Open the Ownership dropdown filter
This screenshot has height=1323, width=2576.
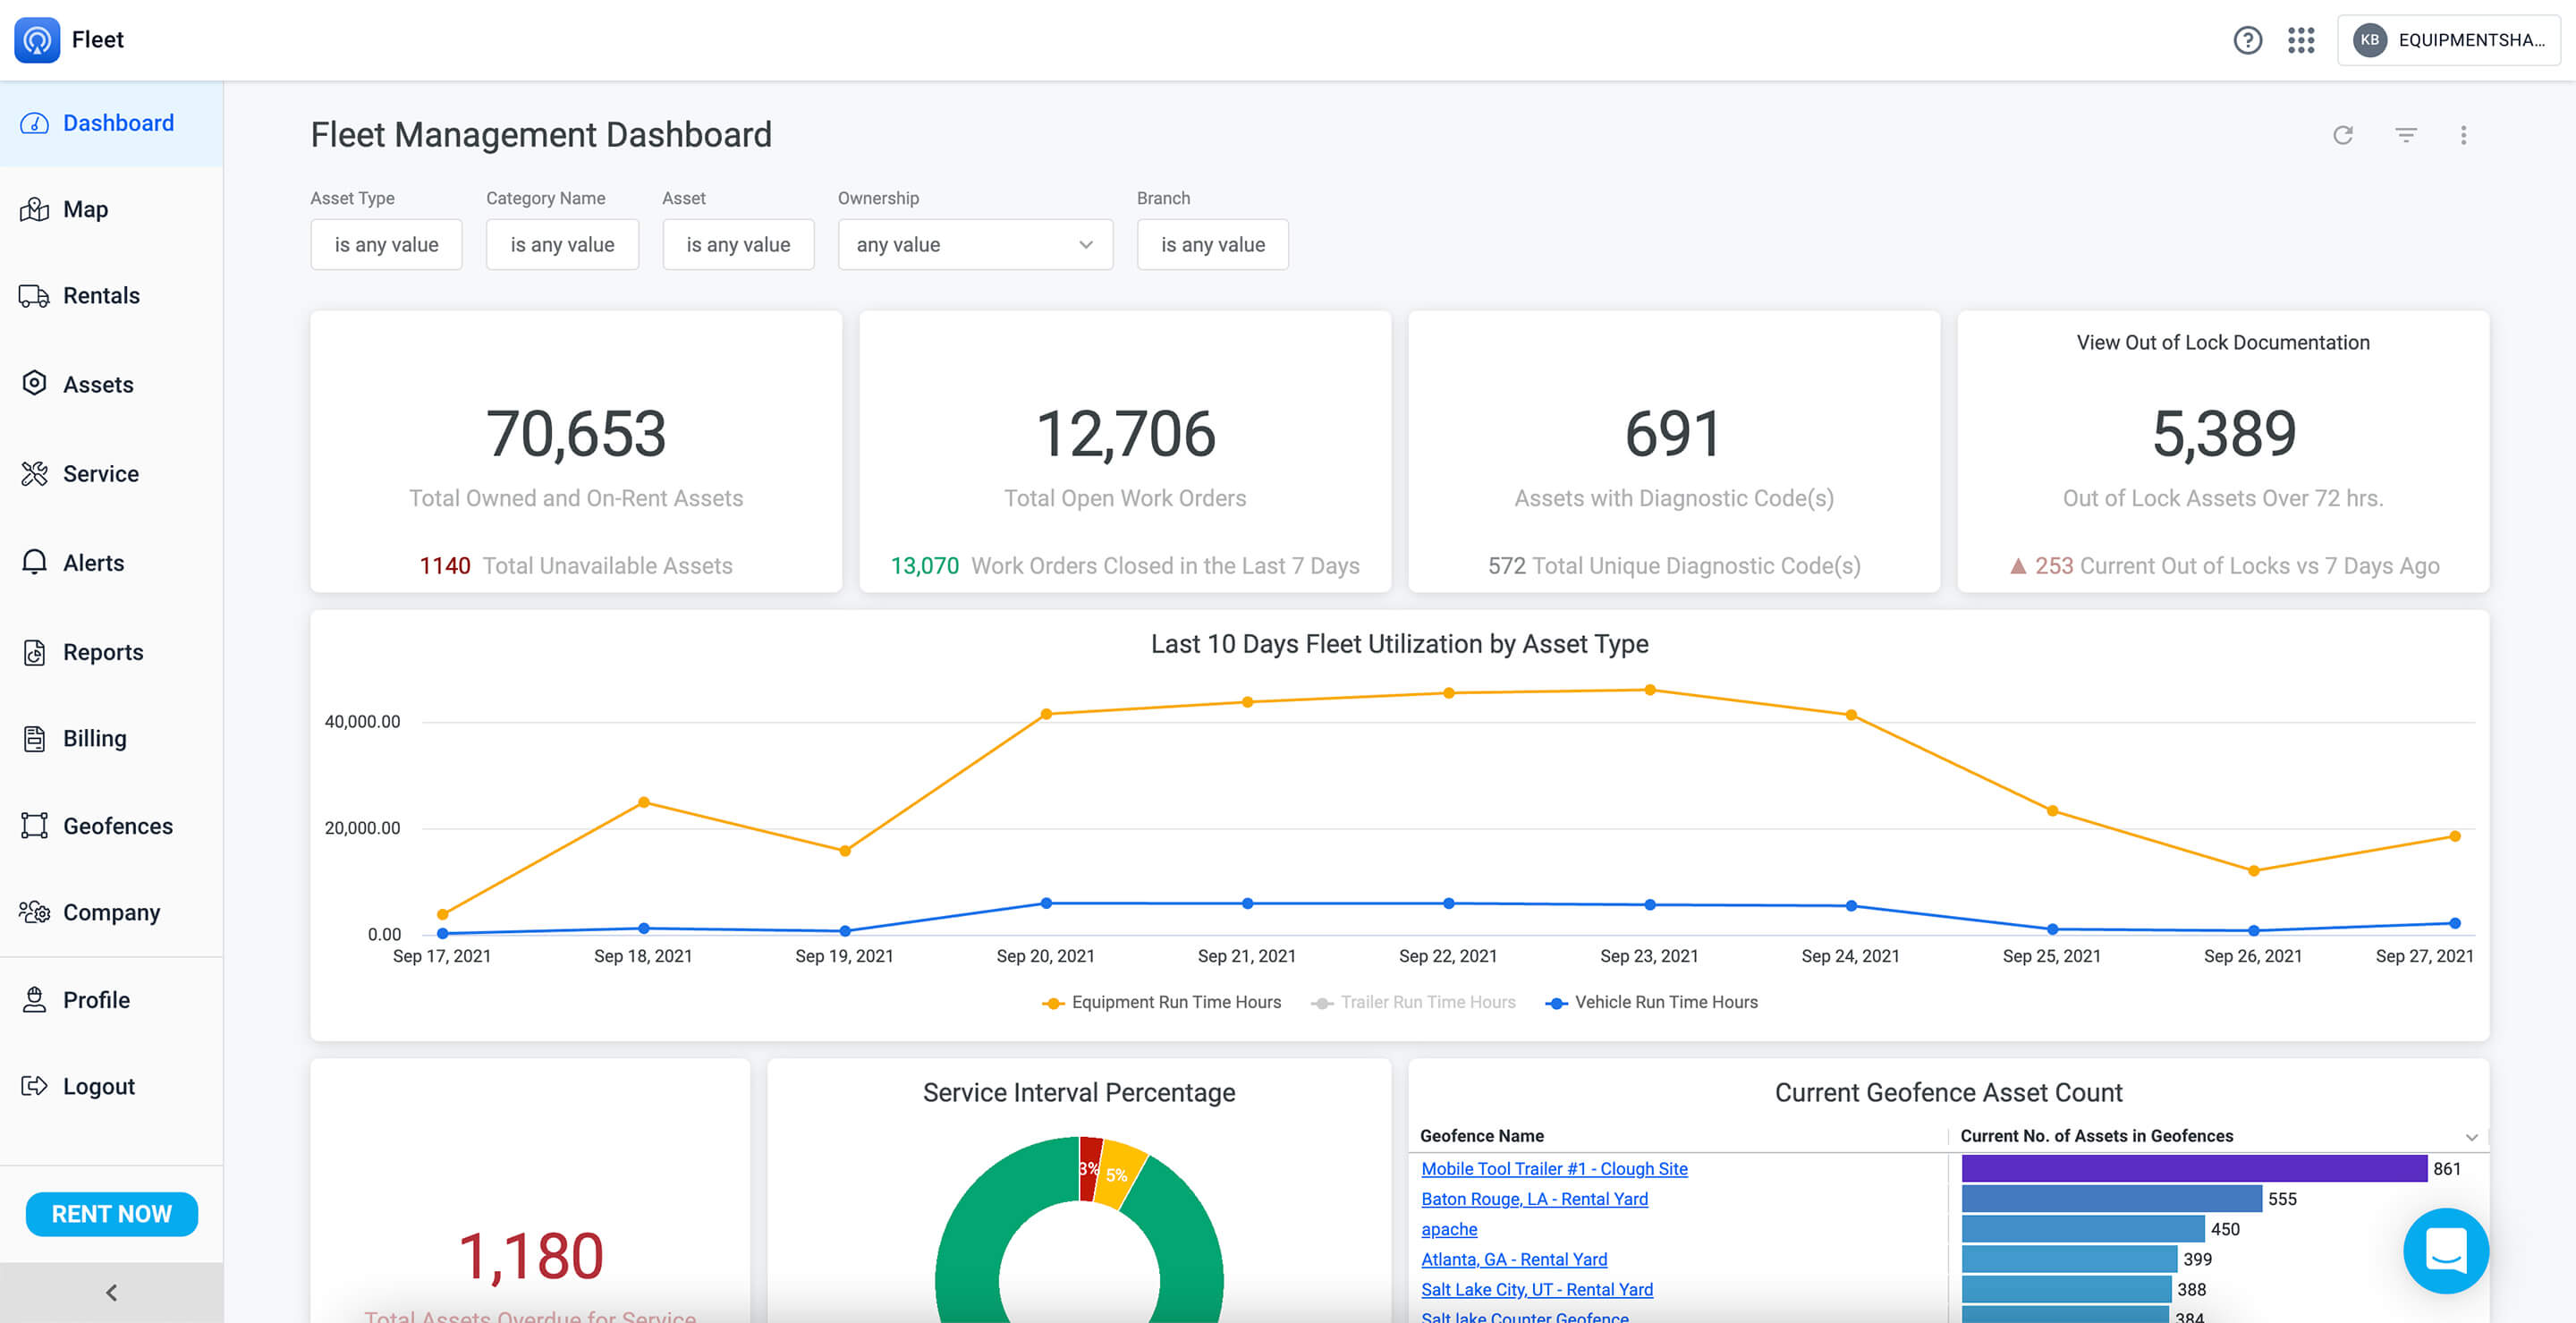[975, 244]
